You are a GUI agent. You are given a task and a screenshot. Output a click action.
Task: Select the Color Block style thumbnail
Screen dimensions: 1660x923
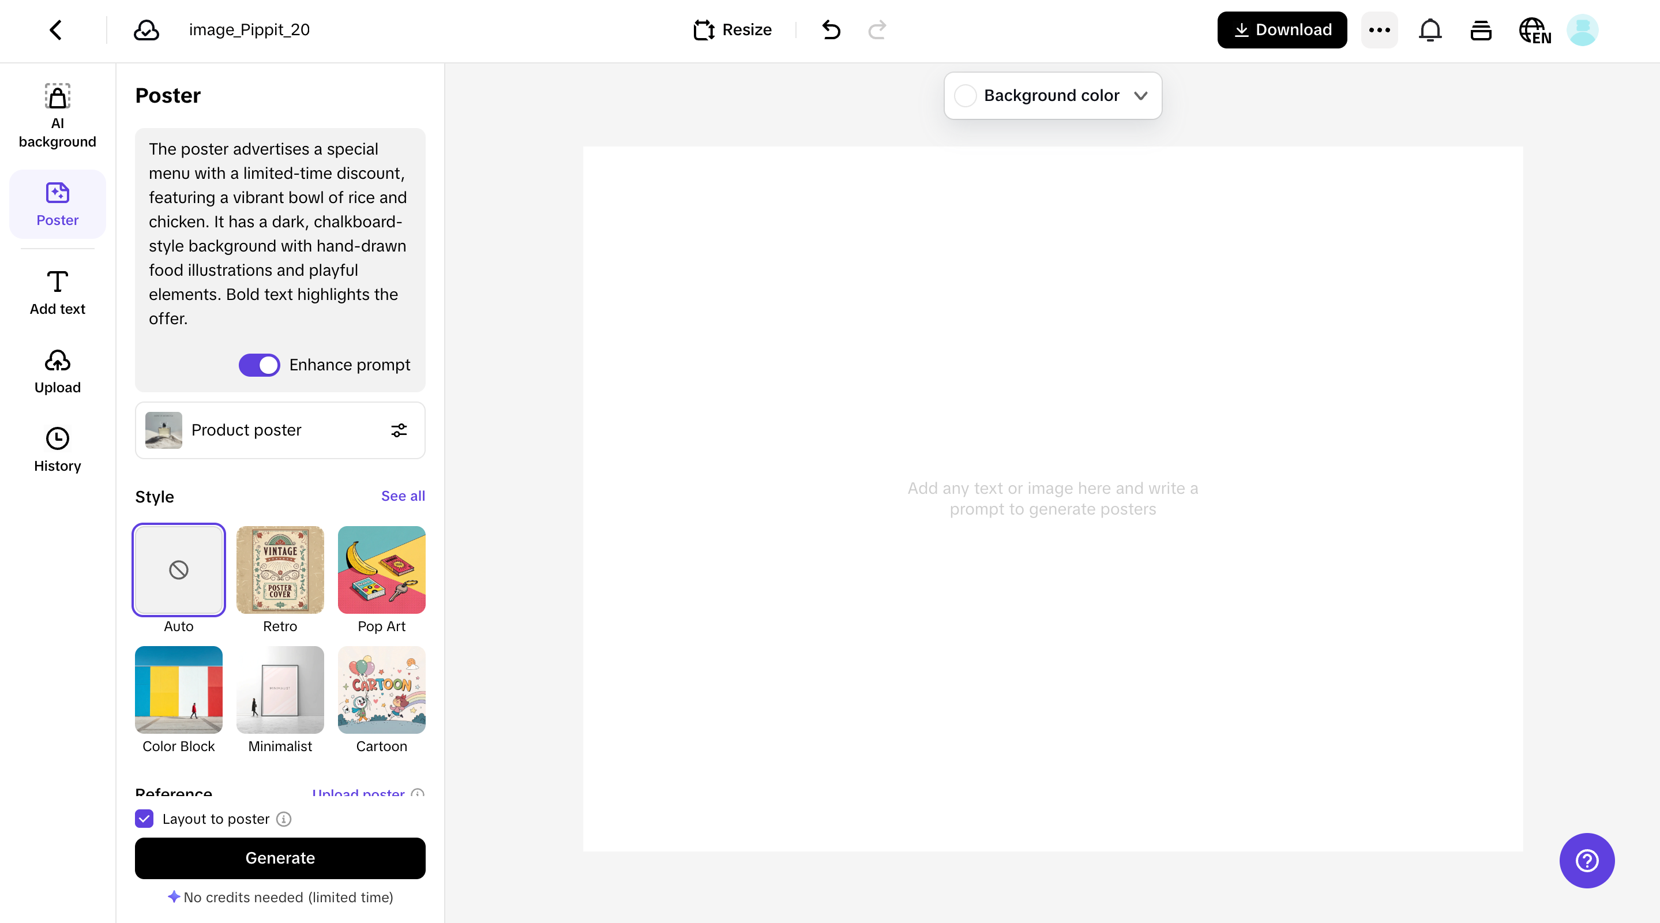[178, 690]
